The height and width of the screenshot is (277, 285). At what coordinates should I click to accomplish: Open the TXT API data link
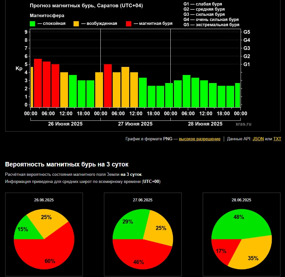(277, 139)
